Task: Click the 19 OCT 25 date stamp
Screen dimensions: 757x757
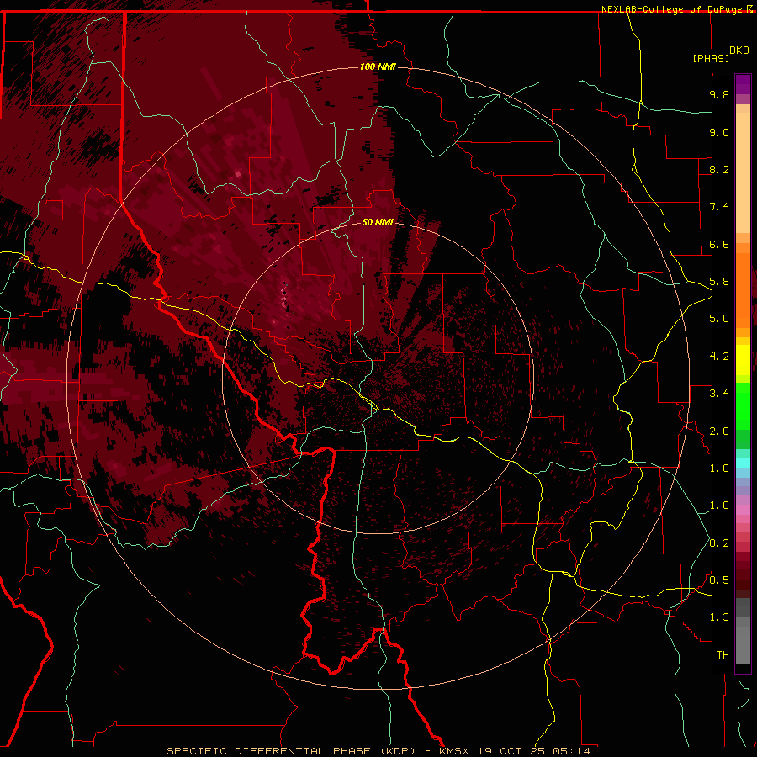Action: pos(512,751)
